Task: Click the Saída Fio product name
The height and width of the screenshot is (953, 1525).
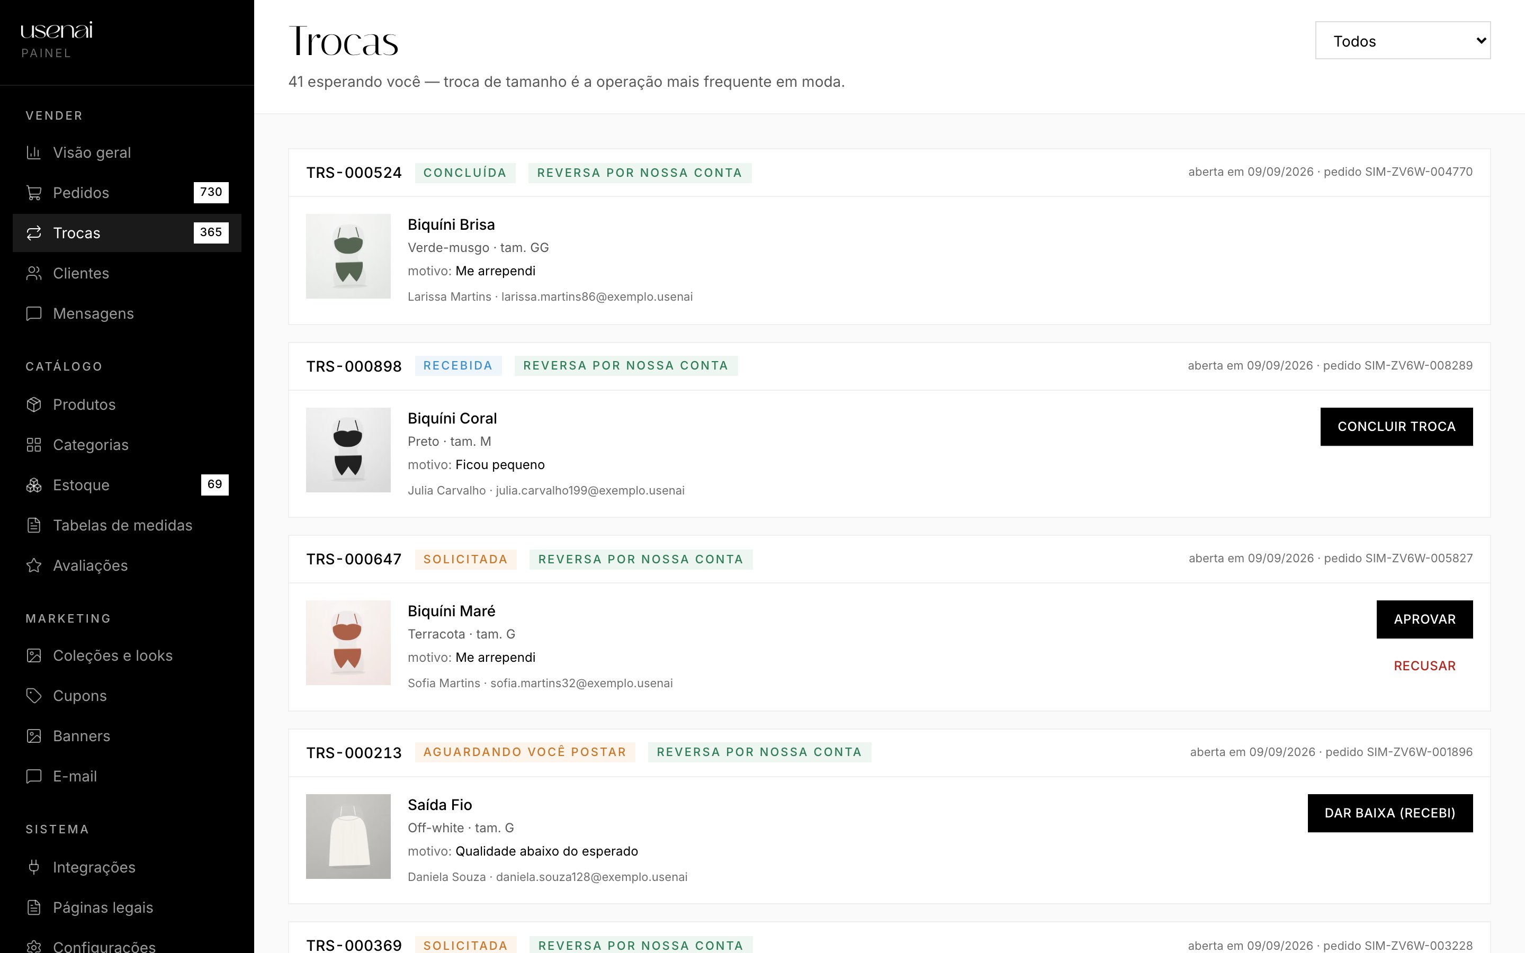Action: 440,805
